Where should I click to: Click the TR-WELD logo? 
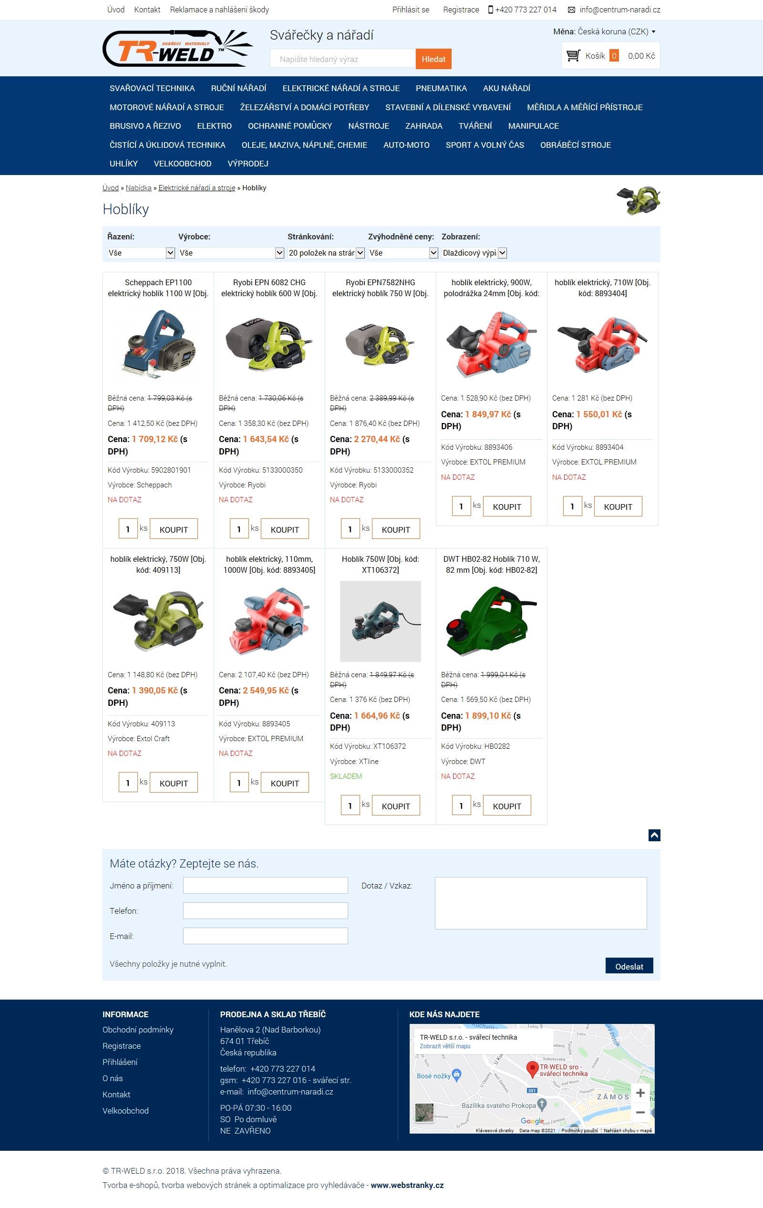click(x=177, y=48)
